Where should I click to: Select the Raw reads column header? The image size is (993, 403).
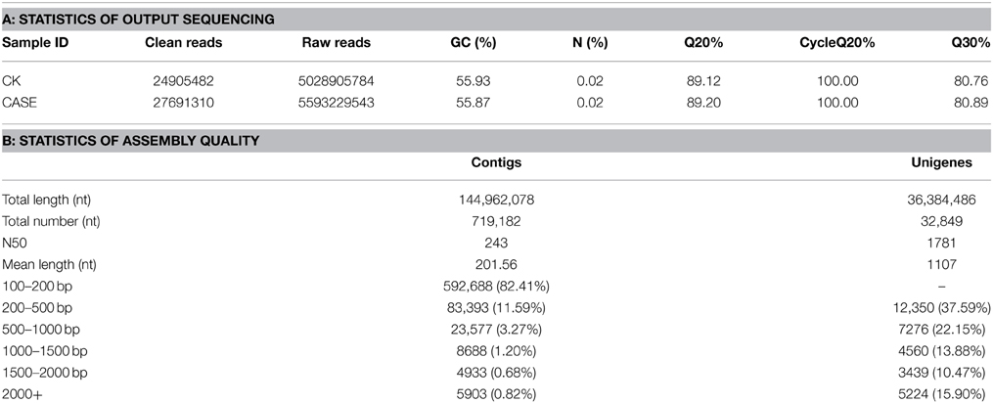pyautogui.click(x=337, y=43)
